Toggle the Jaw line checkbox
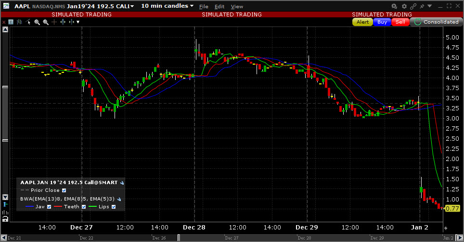Screen dimensions: 464x242 (49, 207)
